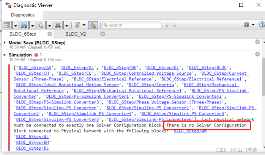Open the lower list BLDC_6Step/BH link
The image size is (265, 155).
click(32, 142)
